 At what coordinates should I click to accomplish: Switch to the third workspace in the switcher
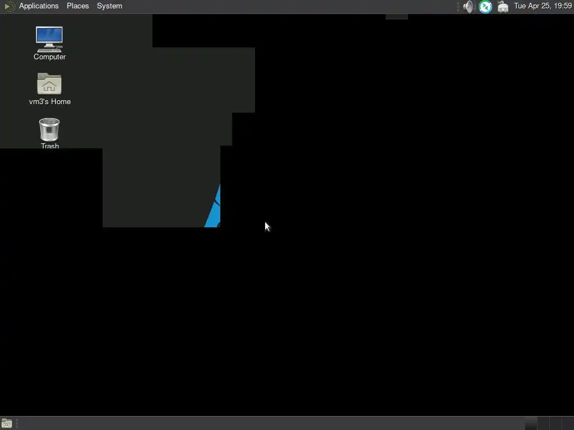click(x=556, y=423)
